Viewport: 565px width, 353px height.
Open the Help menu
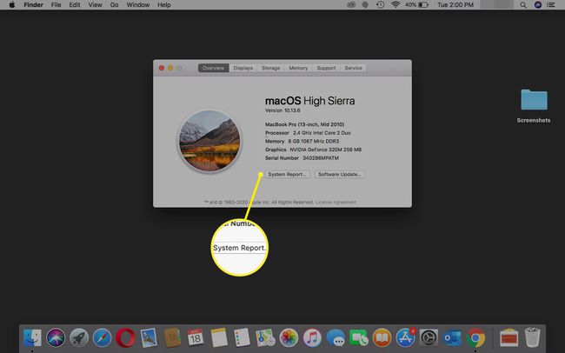tap(164, 5)
